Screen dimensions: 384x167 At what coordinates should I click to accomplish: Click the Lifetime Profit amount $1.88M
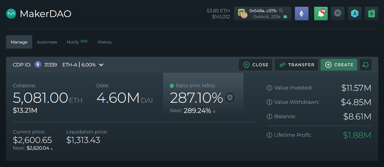point(357,135)
